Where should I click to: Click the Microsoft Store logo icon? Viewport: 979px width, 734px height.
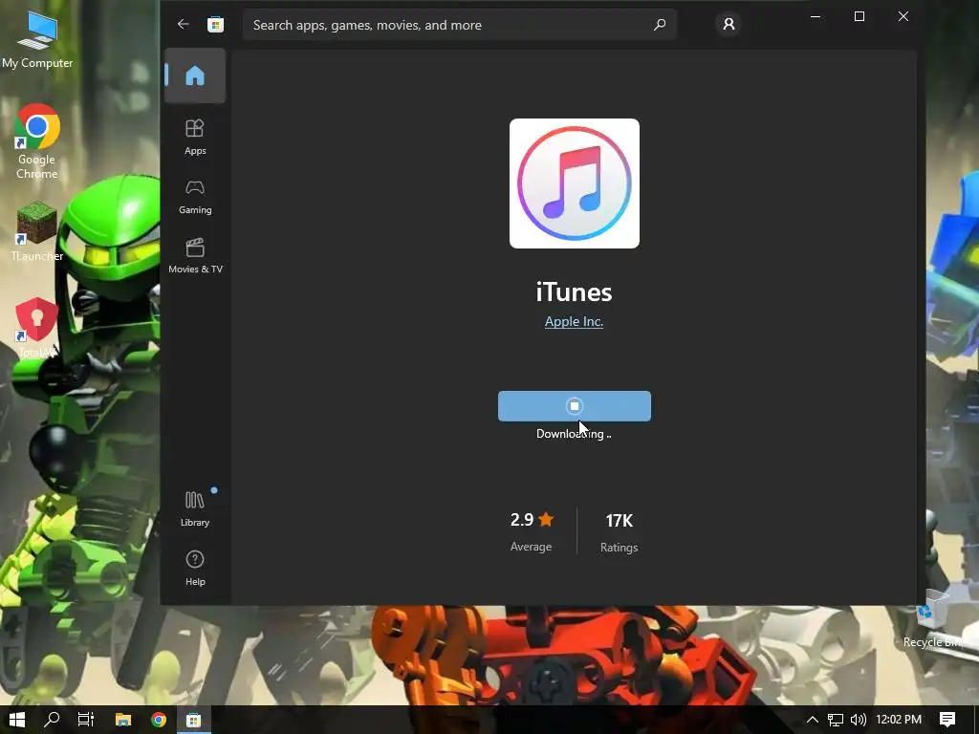215,24
